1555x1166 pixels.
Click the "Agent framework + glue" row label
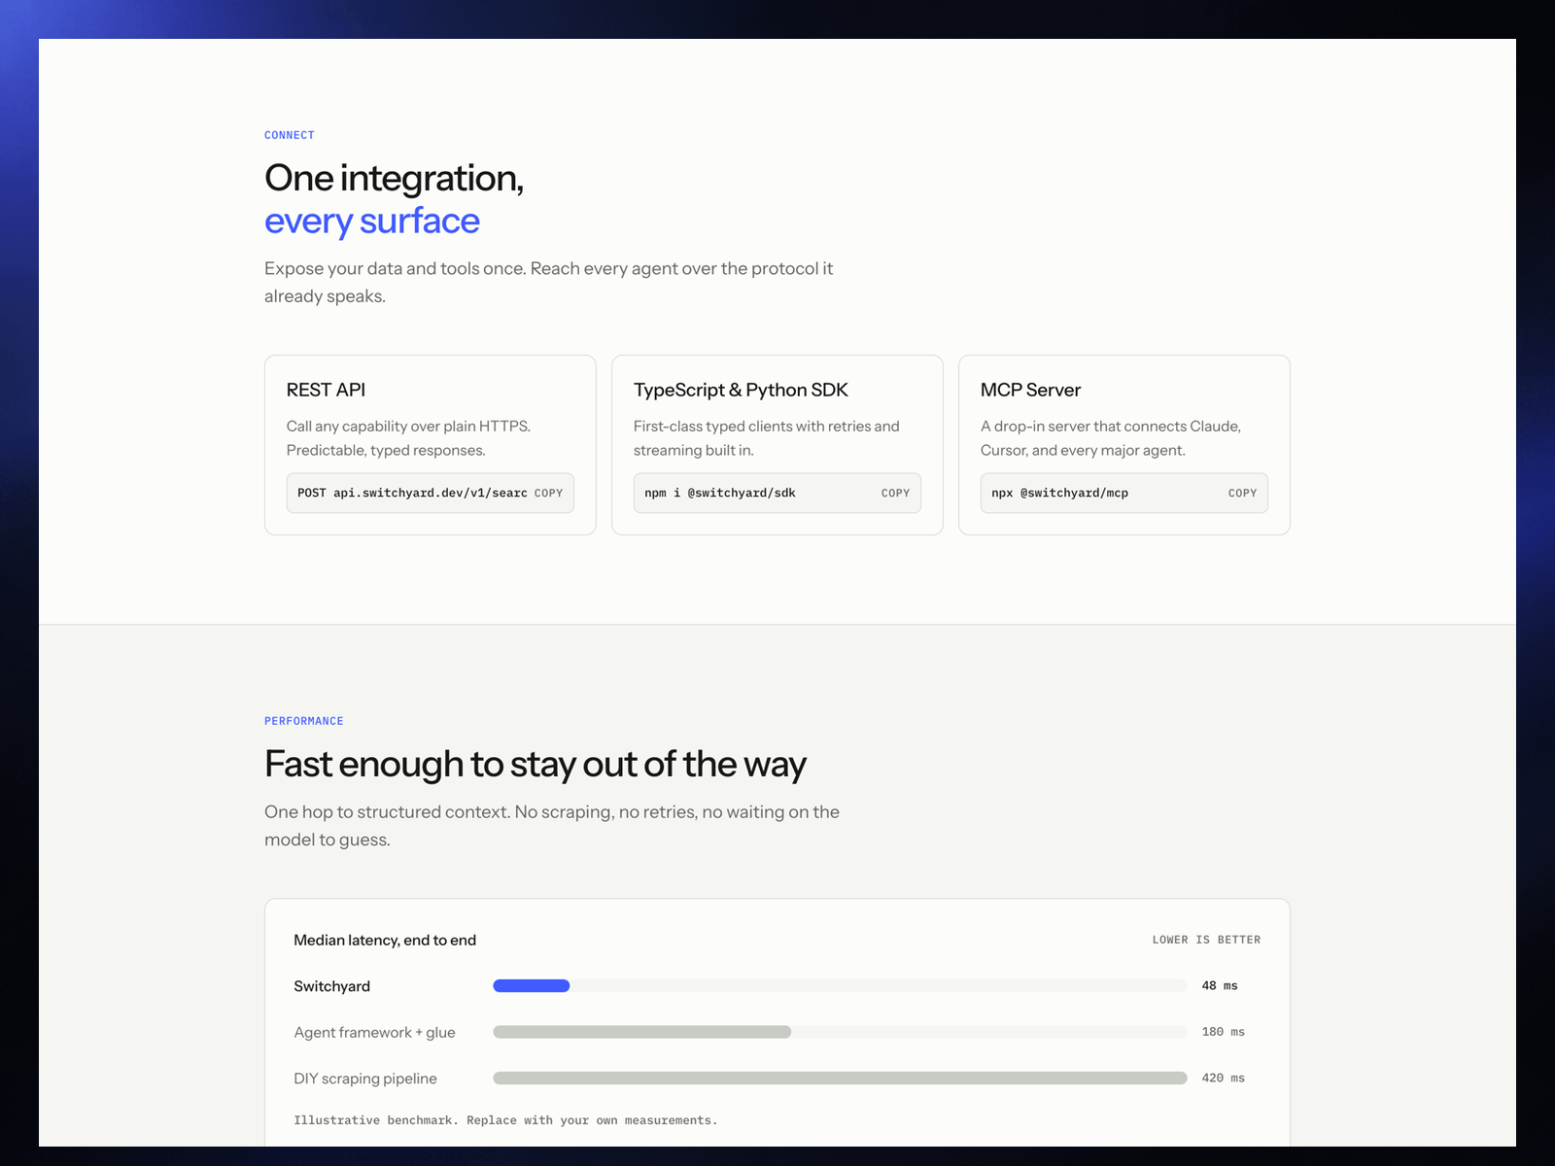point(375,1032)
